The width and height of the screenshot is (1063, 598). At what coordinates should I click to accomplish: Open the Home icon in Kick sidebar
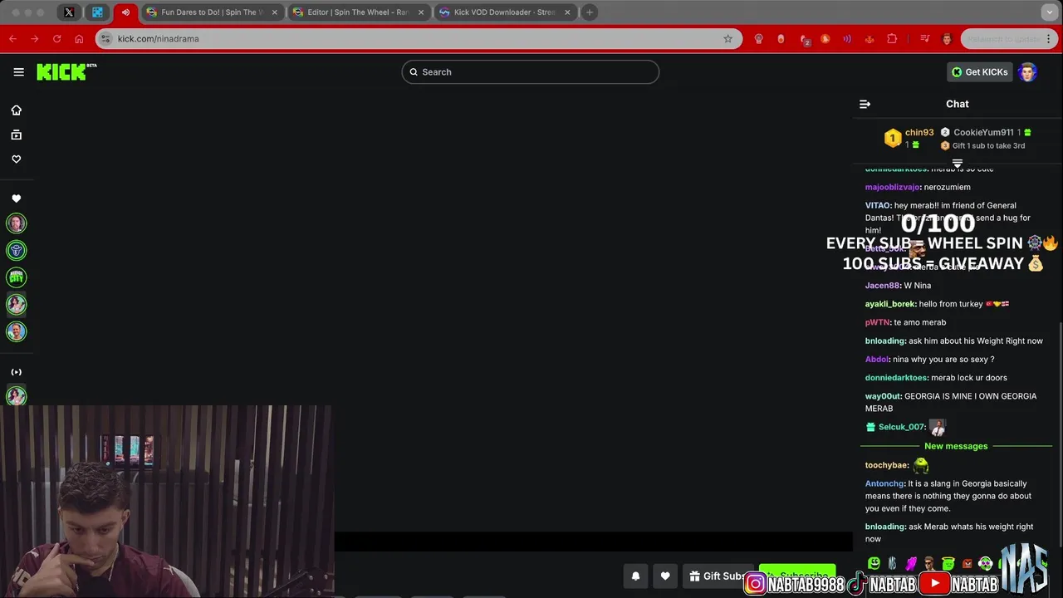point(16,110)
